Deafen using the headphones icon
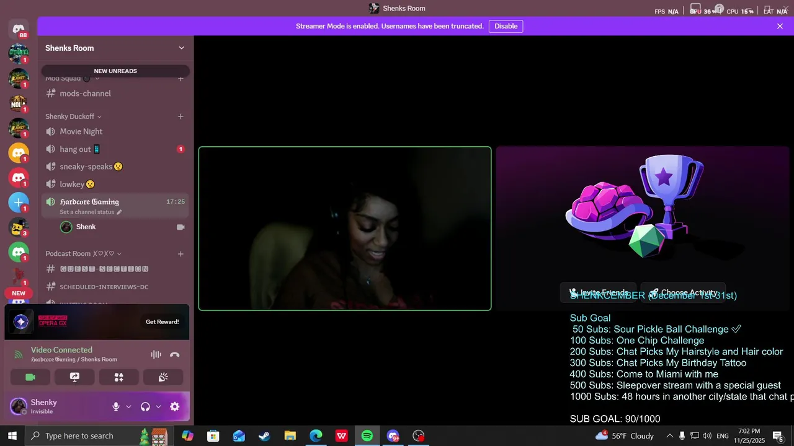This screenshot has width=794, height=446. point(145,406)
